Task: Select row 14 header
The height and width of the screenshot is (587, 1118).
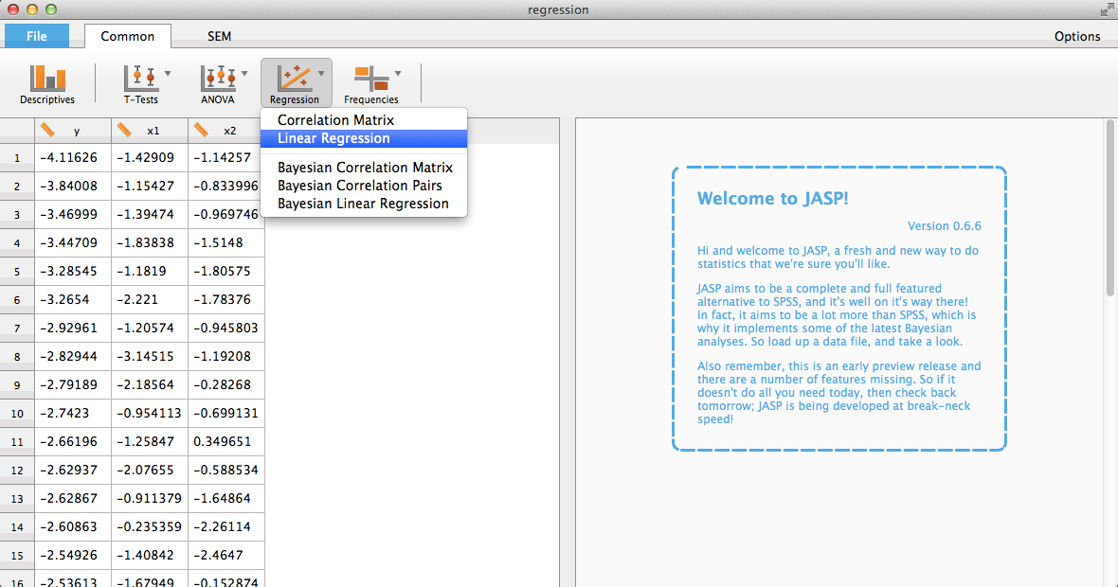Action: (x=17, y=527)
